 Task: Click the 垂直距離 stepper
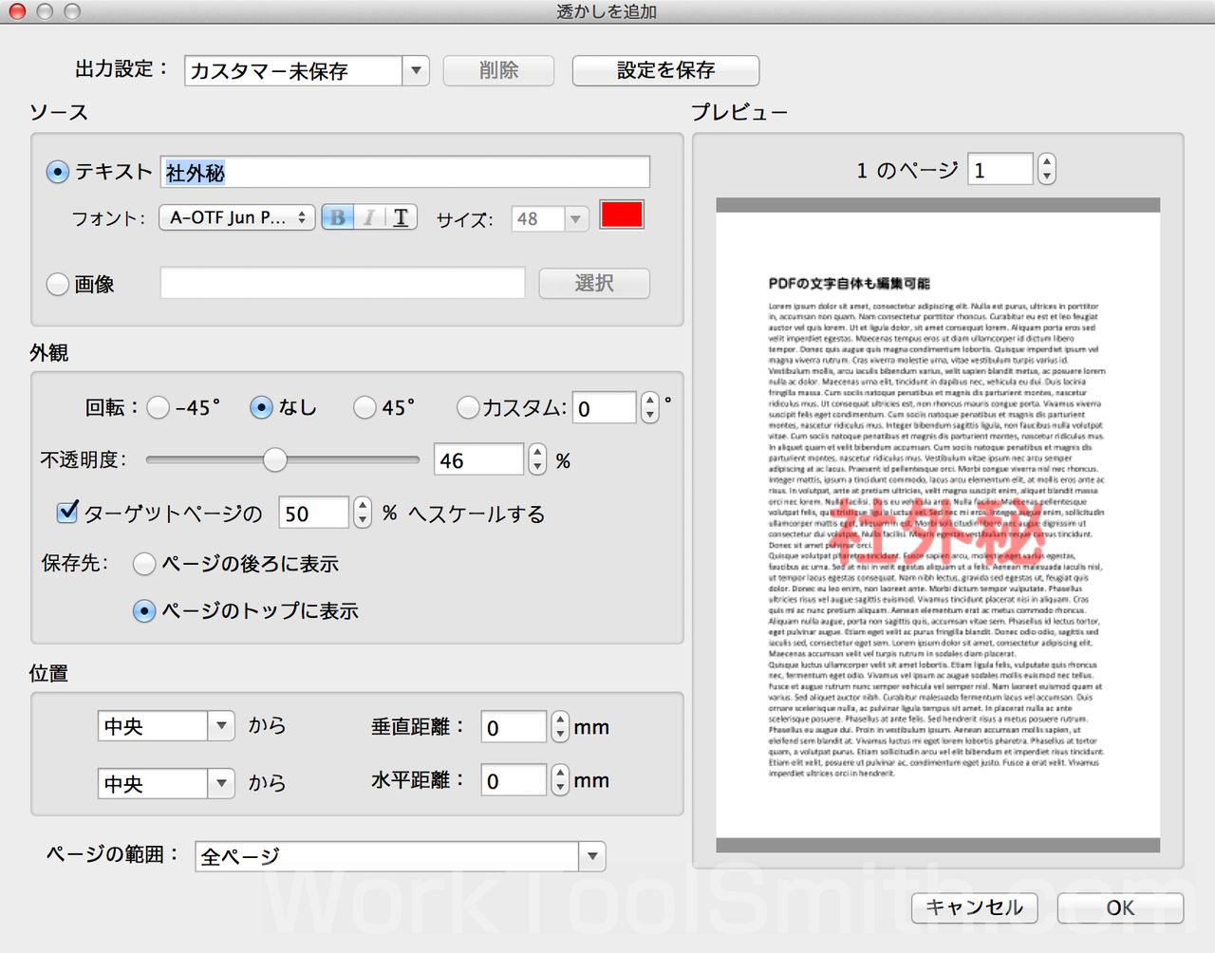click(560, 727)
